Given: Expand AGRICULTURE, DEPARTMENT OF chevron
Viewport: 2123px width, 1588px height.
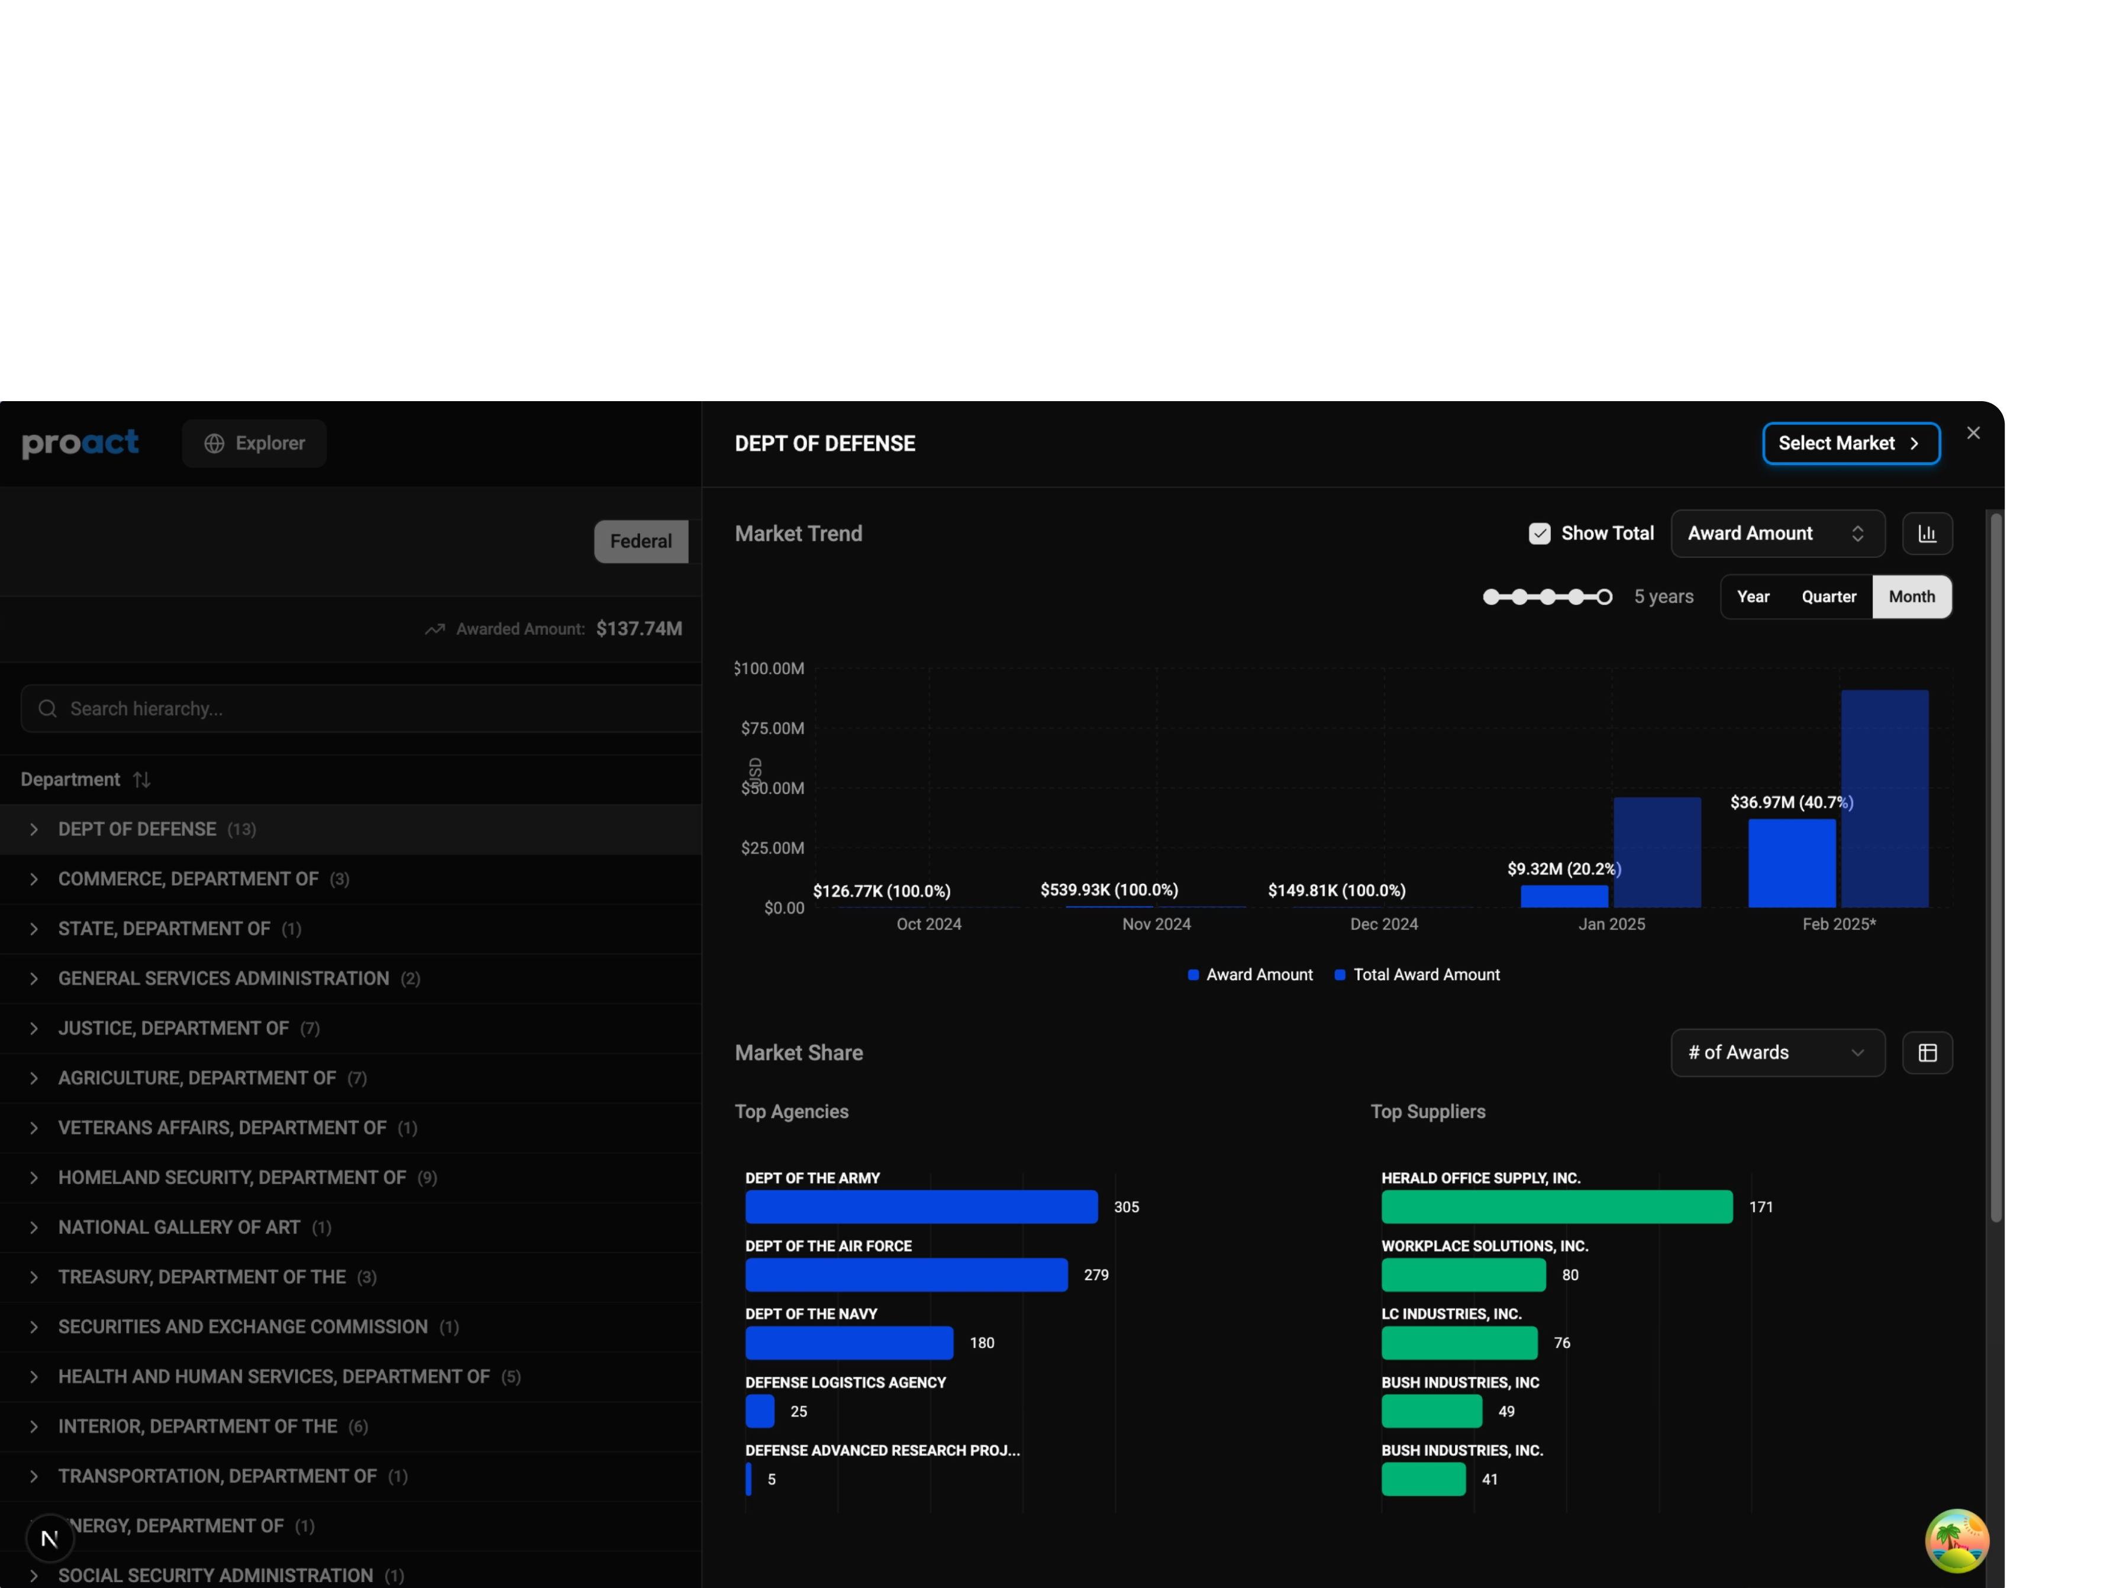Looking at the screenshot, I should [34, 1079].
